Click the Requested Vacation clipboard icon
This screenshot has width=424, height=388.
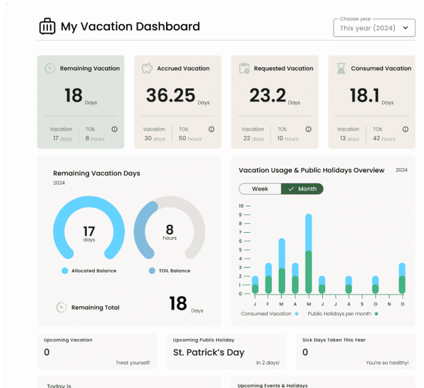coord(245,68)
